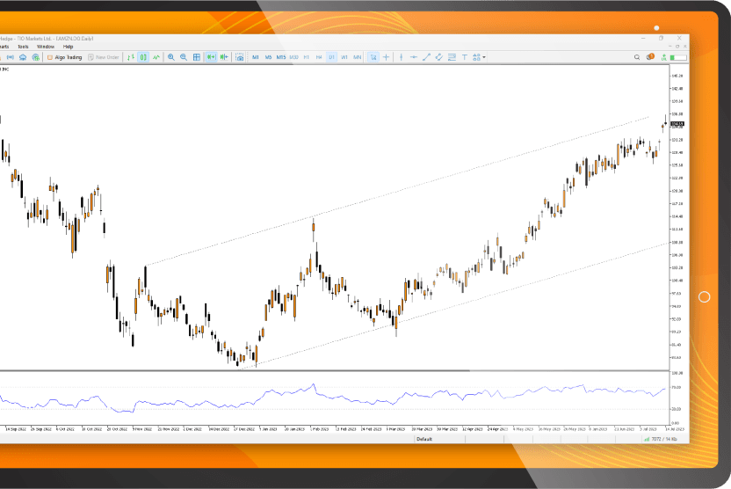
Task: Click the zoom out magnifier icon
Action: pyautogui.click(x=184, y=57)
